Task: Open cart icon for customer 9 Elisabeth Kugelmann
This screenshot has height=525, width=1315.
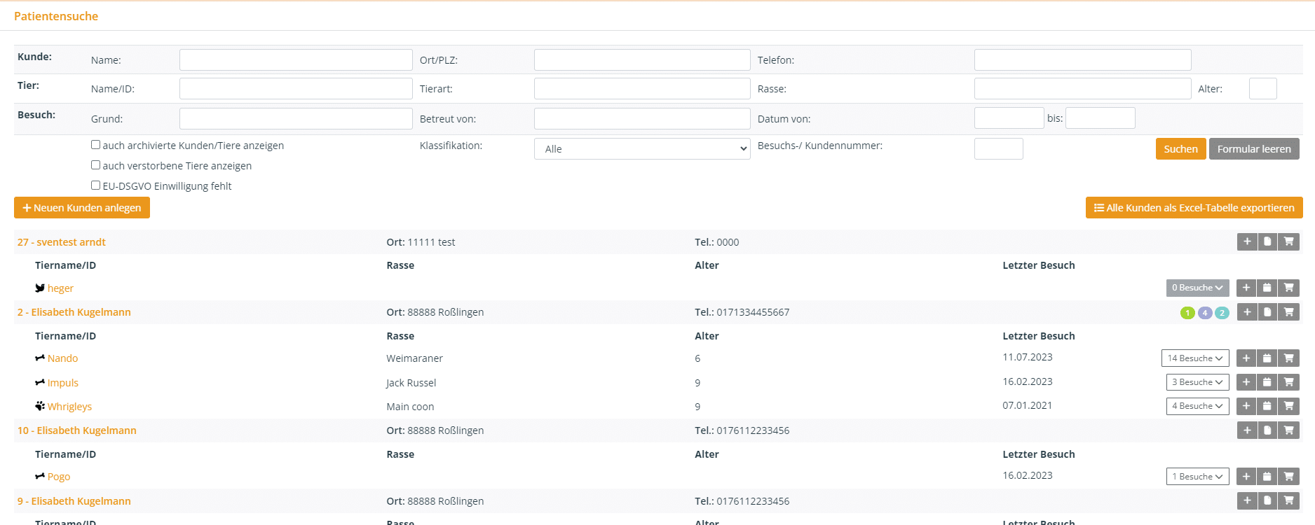Action: [1288, 500]
